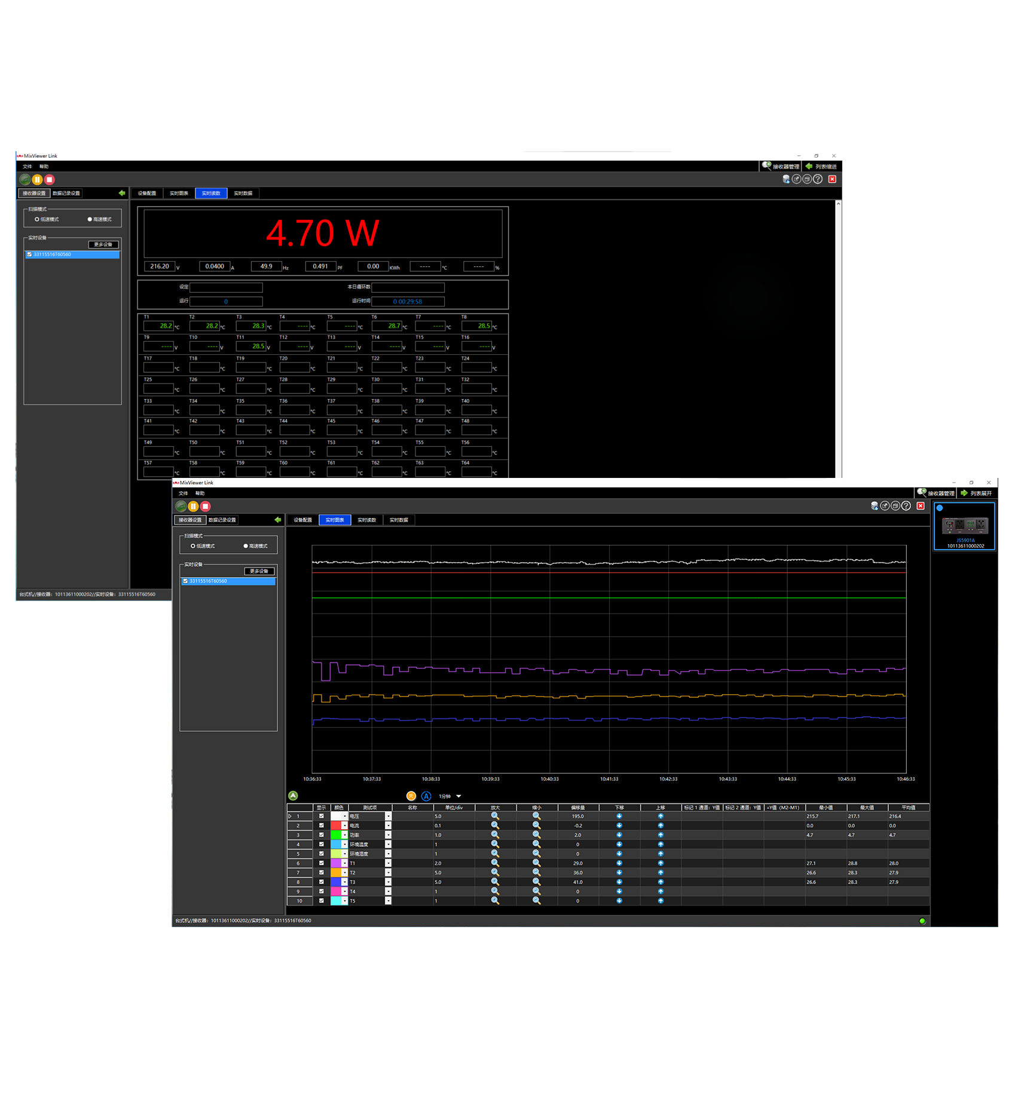
Task: Open the 测试项 dropdown for 功率 row
Action: click(388, 835)
